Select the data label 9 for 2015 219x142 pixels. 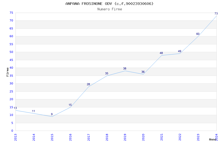pyautogui.click(x=52, y=114)
